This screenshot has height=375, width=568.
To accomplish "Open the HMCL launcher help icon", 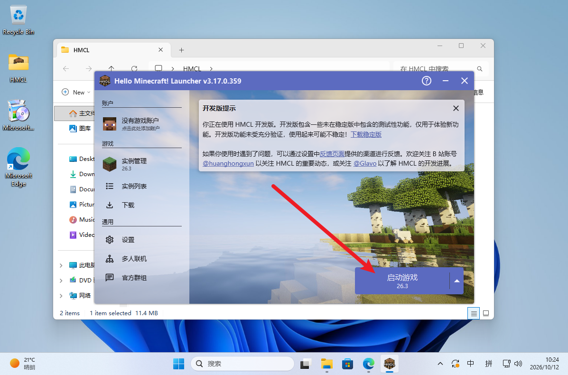I will tap(427, 81).
